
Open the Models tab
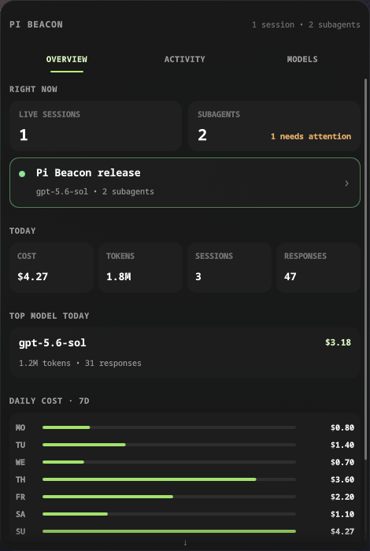[302, 59]
